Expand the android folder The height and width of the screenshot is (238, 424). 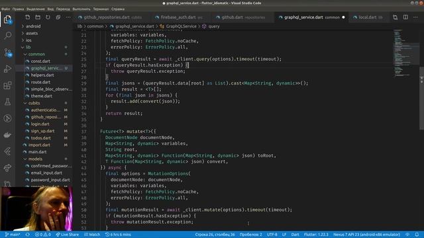33,26
